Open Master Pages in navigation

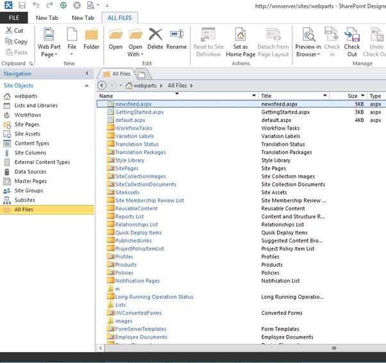30,181
